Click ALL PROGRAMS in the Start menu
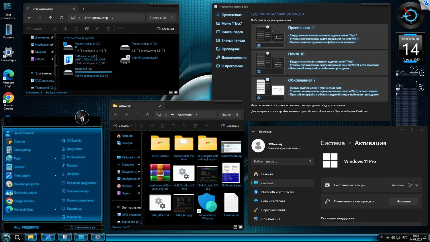Screen dimensions: 430x242 pos(26,227)
